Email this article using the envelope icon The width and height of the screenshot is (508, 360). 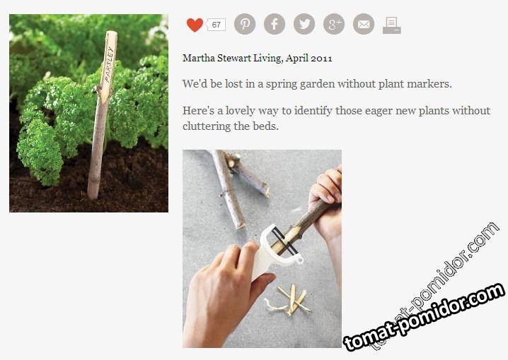(x=364, y=24)
